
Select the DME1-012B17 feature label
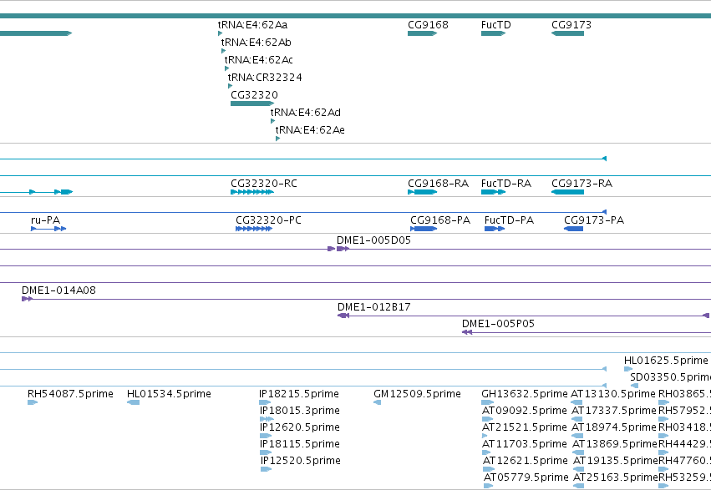click(x=374, y=307)
